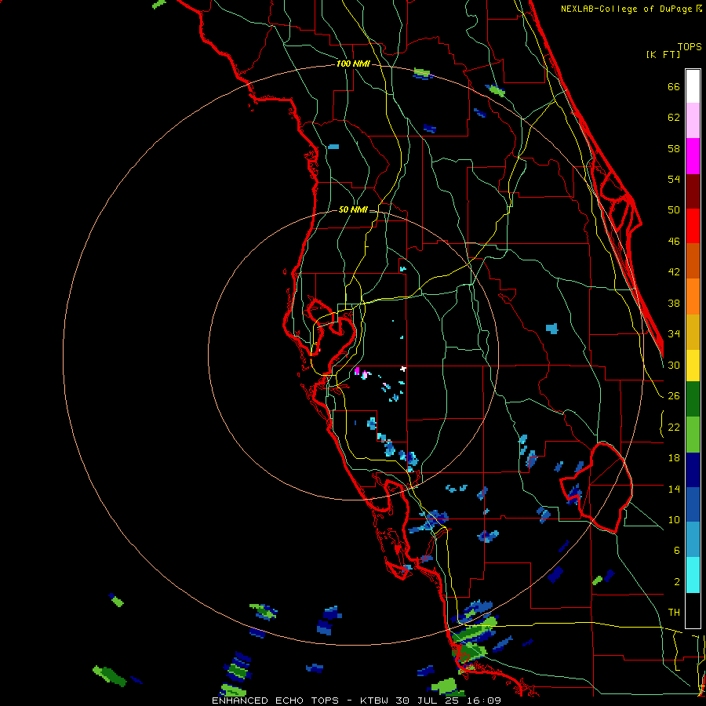Click the 26 value on the scale
The height and width of the screenshot is (706, 706).
[674, 396]
